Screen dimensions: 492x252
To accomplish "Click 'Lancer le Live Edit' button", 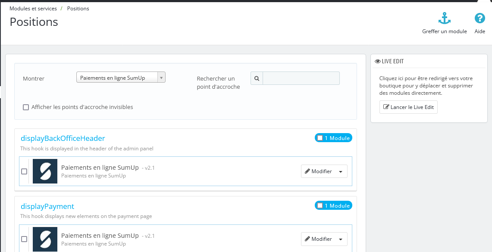I will click(x=408, y=107).
